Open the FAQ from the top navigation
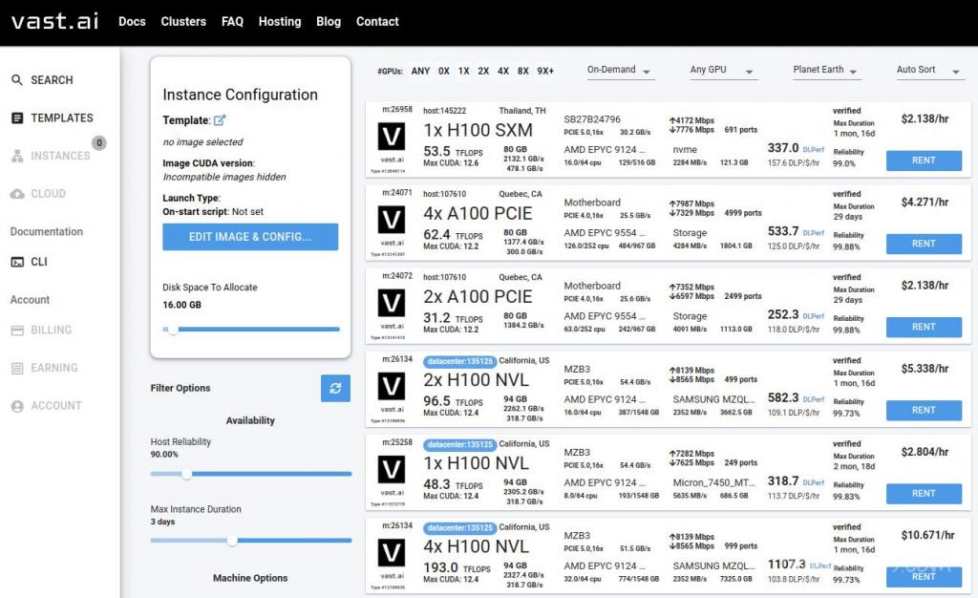Image resolution: width=978 pixels, height=598 pixels. click(232, 21)
